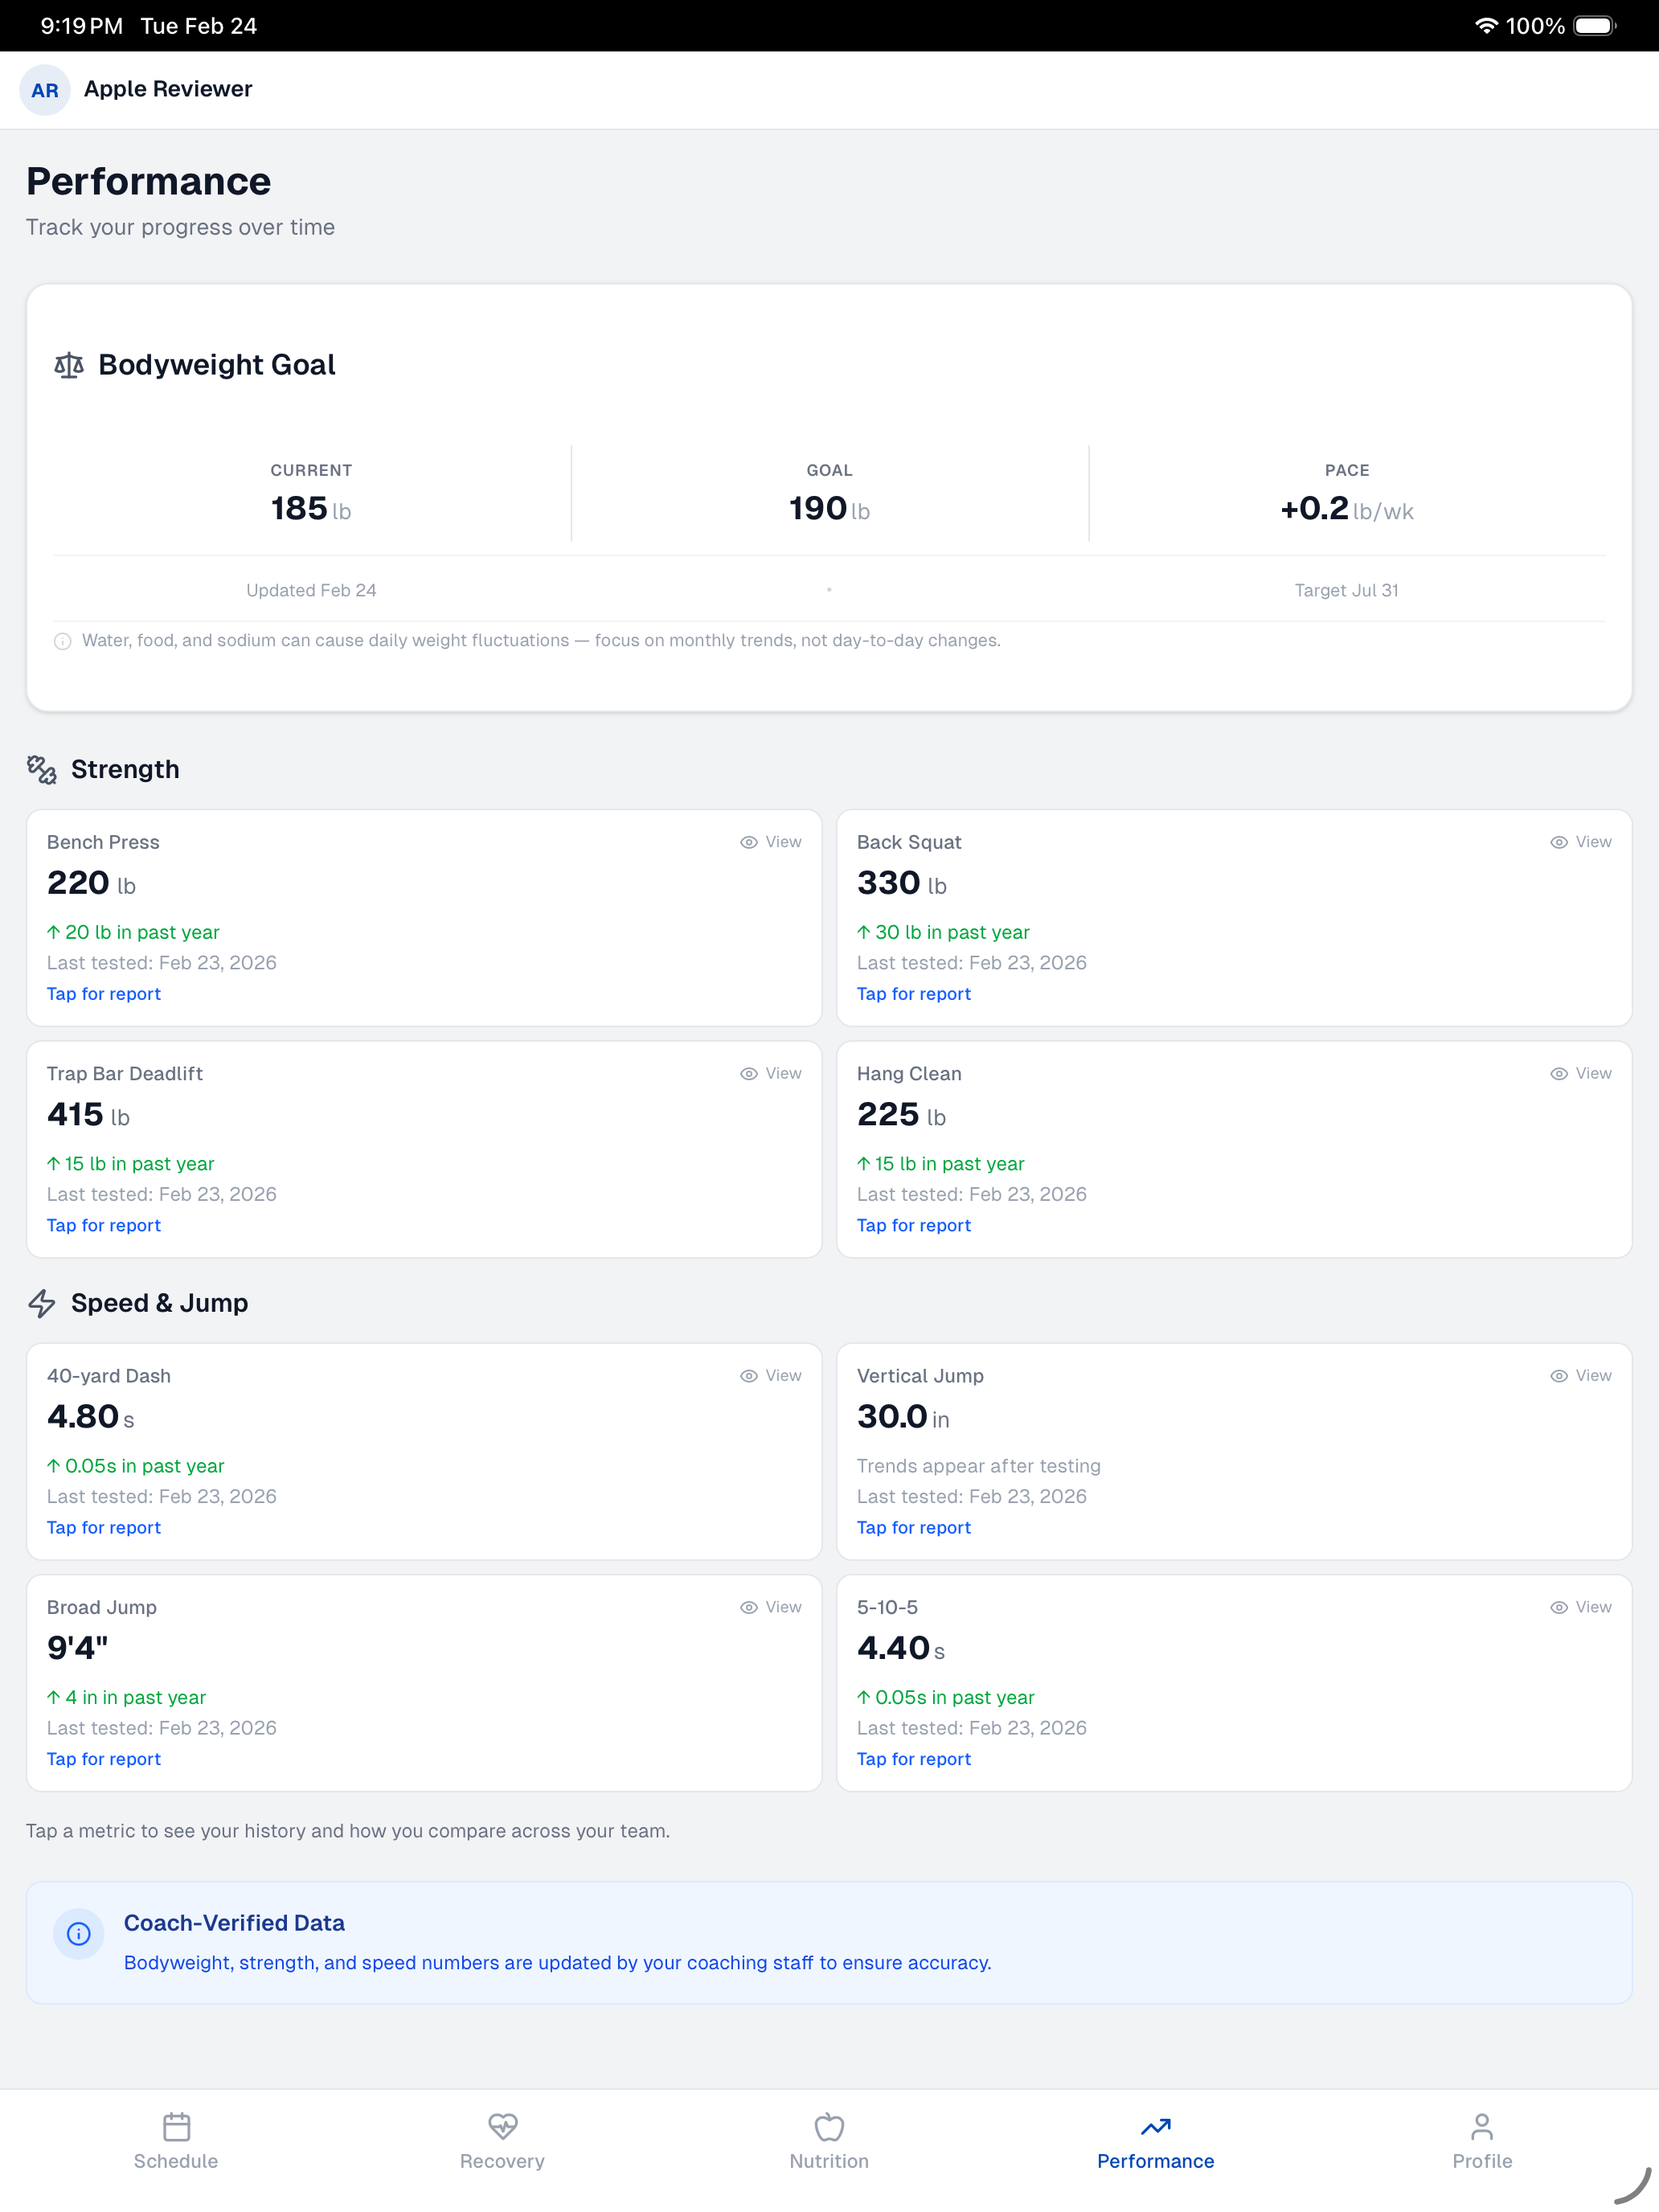
Task: Click the Schedule calendar icon
Action: point(176,2126)
